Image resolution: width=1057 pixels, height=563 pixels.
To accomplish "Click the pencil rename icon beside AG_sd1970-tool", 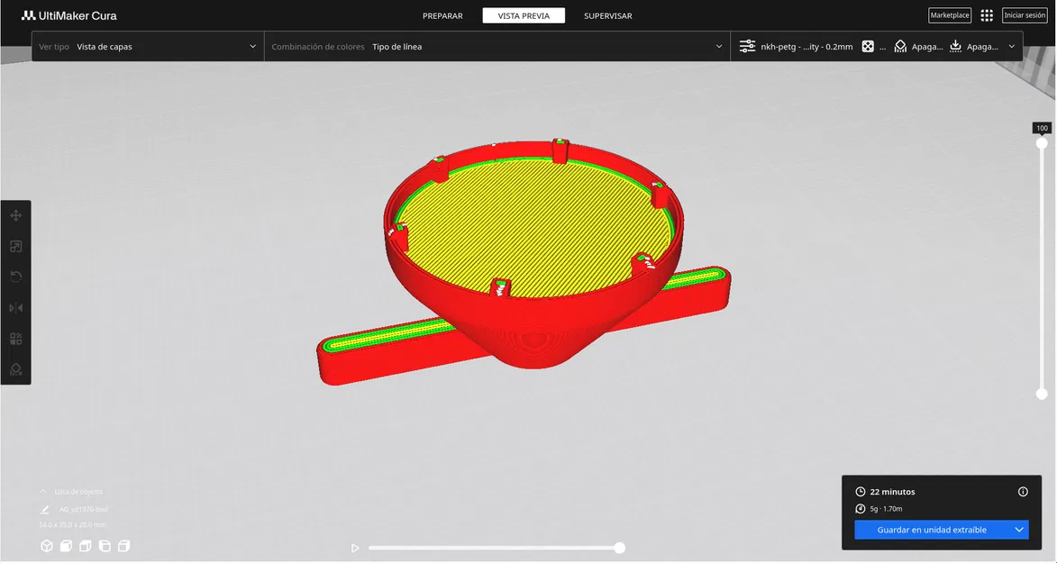I will coord(44,510).
